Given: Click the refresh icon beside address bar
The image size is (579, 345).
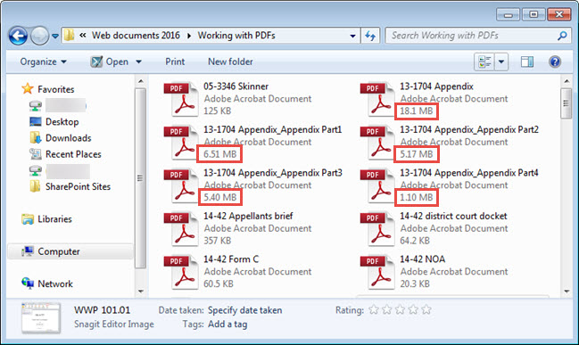Looking at the screenshot, I should (x=370, y=36).
